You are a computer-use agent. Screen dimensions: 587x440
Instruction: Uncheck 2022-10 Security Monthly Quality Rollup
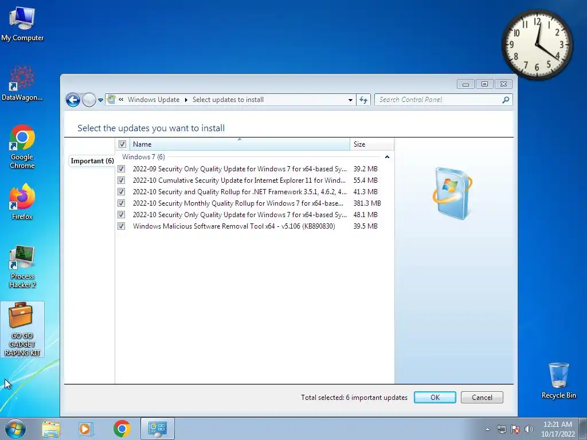pos(122,203)
